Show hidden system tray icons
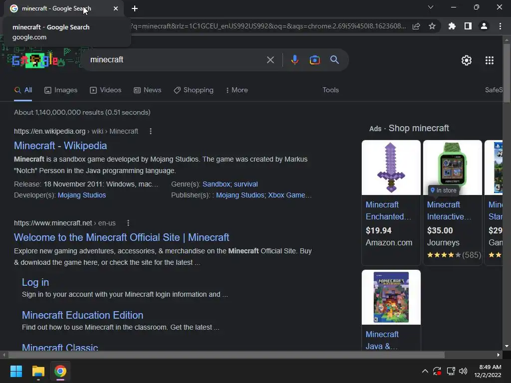Screen dimensions: 511x383 coord(425,371)
